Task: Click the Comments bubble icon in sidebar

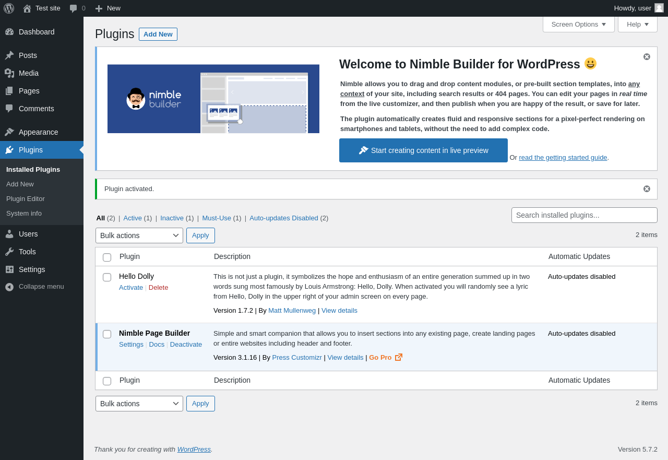Action: pos(9,109)
